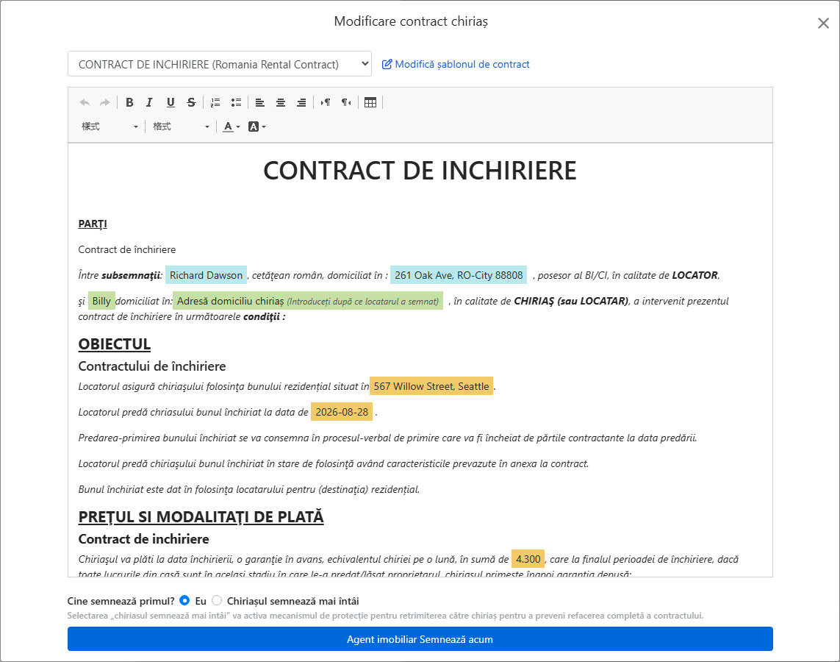Click the Cine semnează primul? label

click(121, 601)
